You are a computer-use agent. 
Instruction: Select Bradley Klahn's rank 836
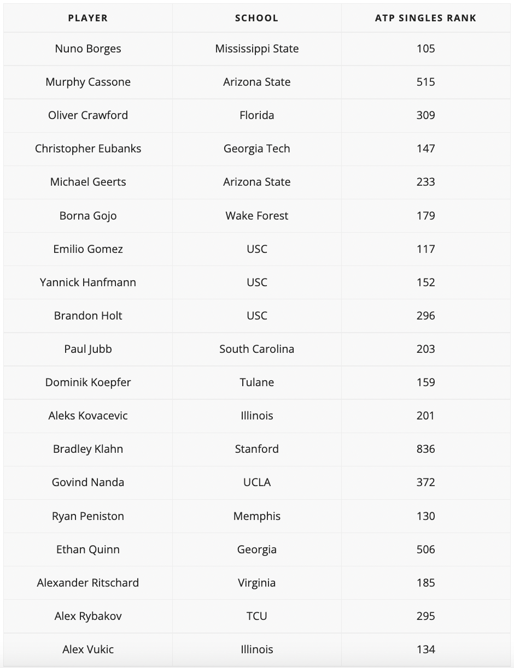point(425,448)
